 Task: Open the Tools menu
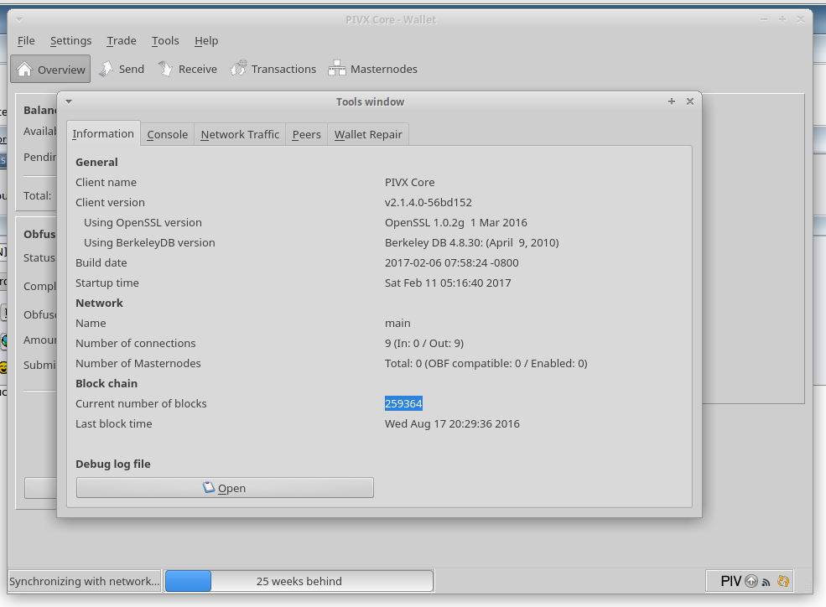[x=165, y=40]
